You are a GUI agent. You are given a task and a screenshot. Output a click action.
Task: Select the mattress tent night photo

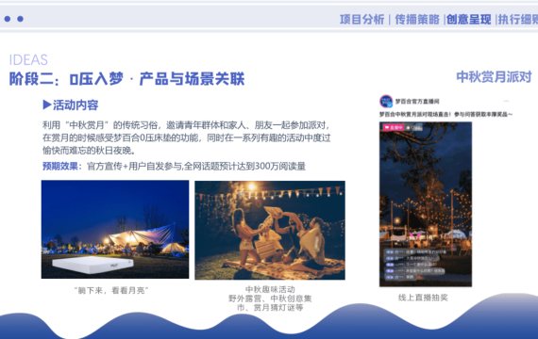pos(115,230)
